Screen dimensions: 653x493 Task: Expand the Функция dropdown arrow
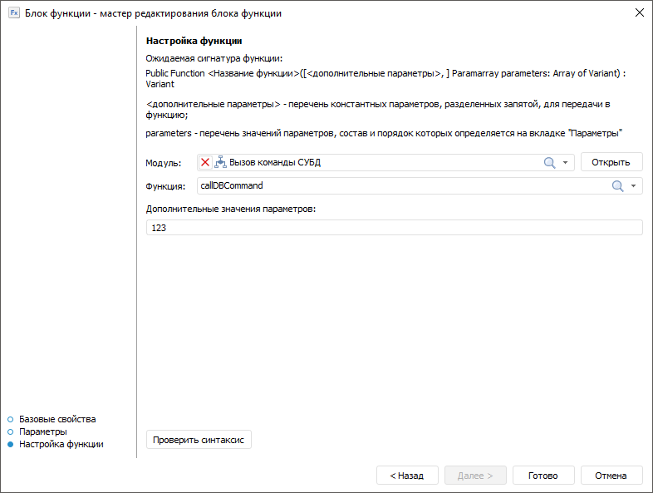point(634,186)
